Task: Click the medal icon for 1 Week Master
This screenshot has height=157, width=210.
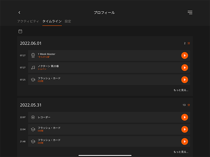Action: coord(33,55)
